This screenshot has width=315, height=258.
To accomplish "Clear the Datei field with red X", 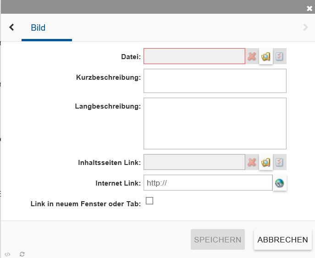I will click(x=252, y=56).
